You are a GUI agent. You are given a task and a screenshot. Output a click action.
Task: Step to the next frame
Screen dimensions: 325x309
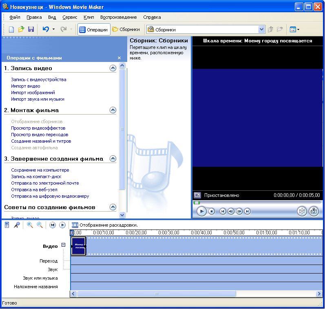pyautogui.click(x=239, y=212)
